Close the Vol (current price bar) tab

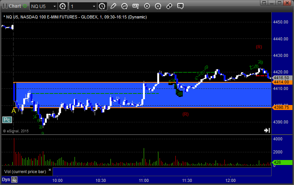pyautogui.click(x=50, y=170)
